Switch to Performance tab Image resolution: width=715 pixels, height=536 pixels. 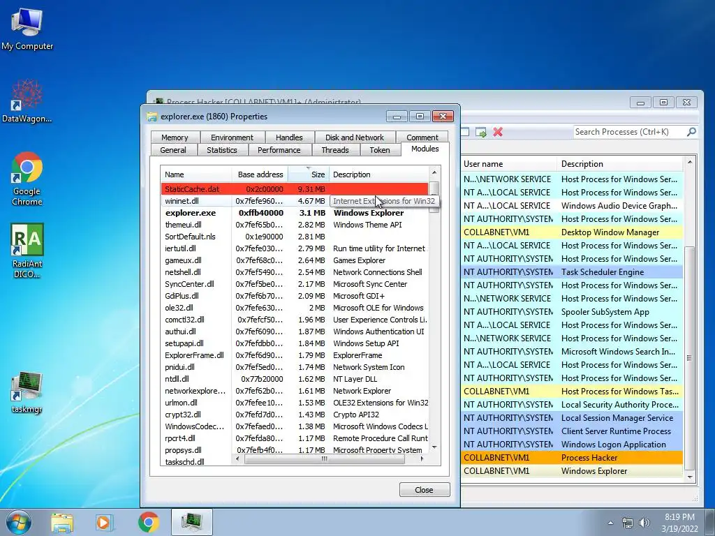(279, 150)
